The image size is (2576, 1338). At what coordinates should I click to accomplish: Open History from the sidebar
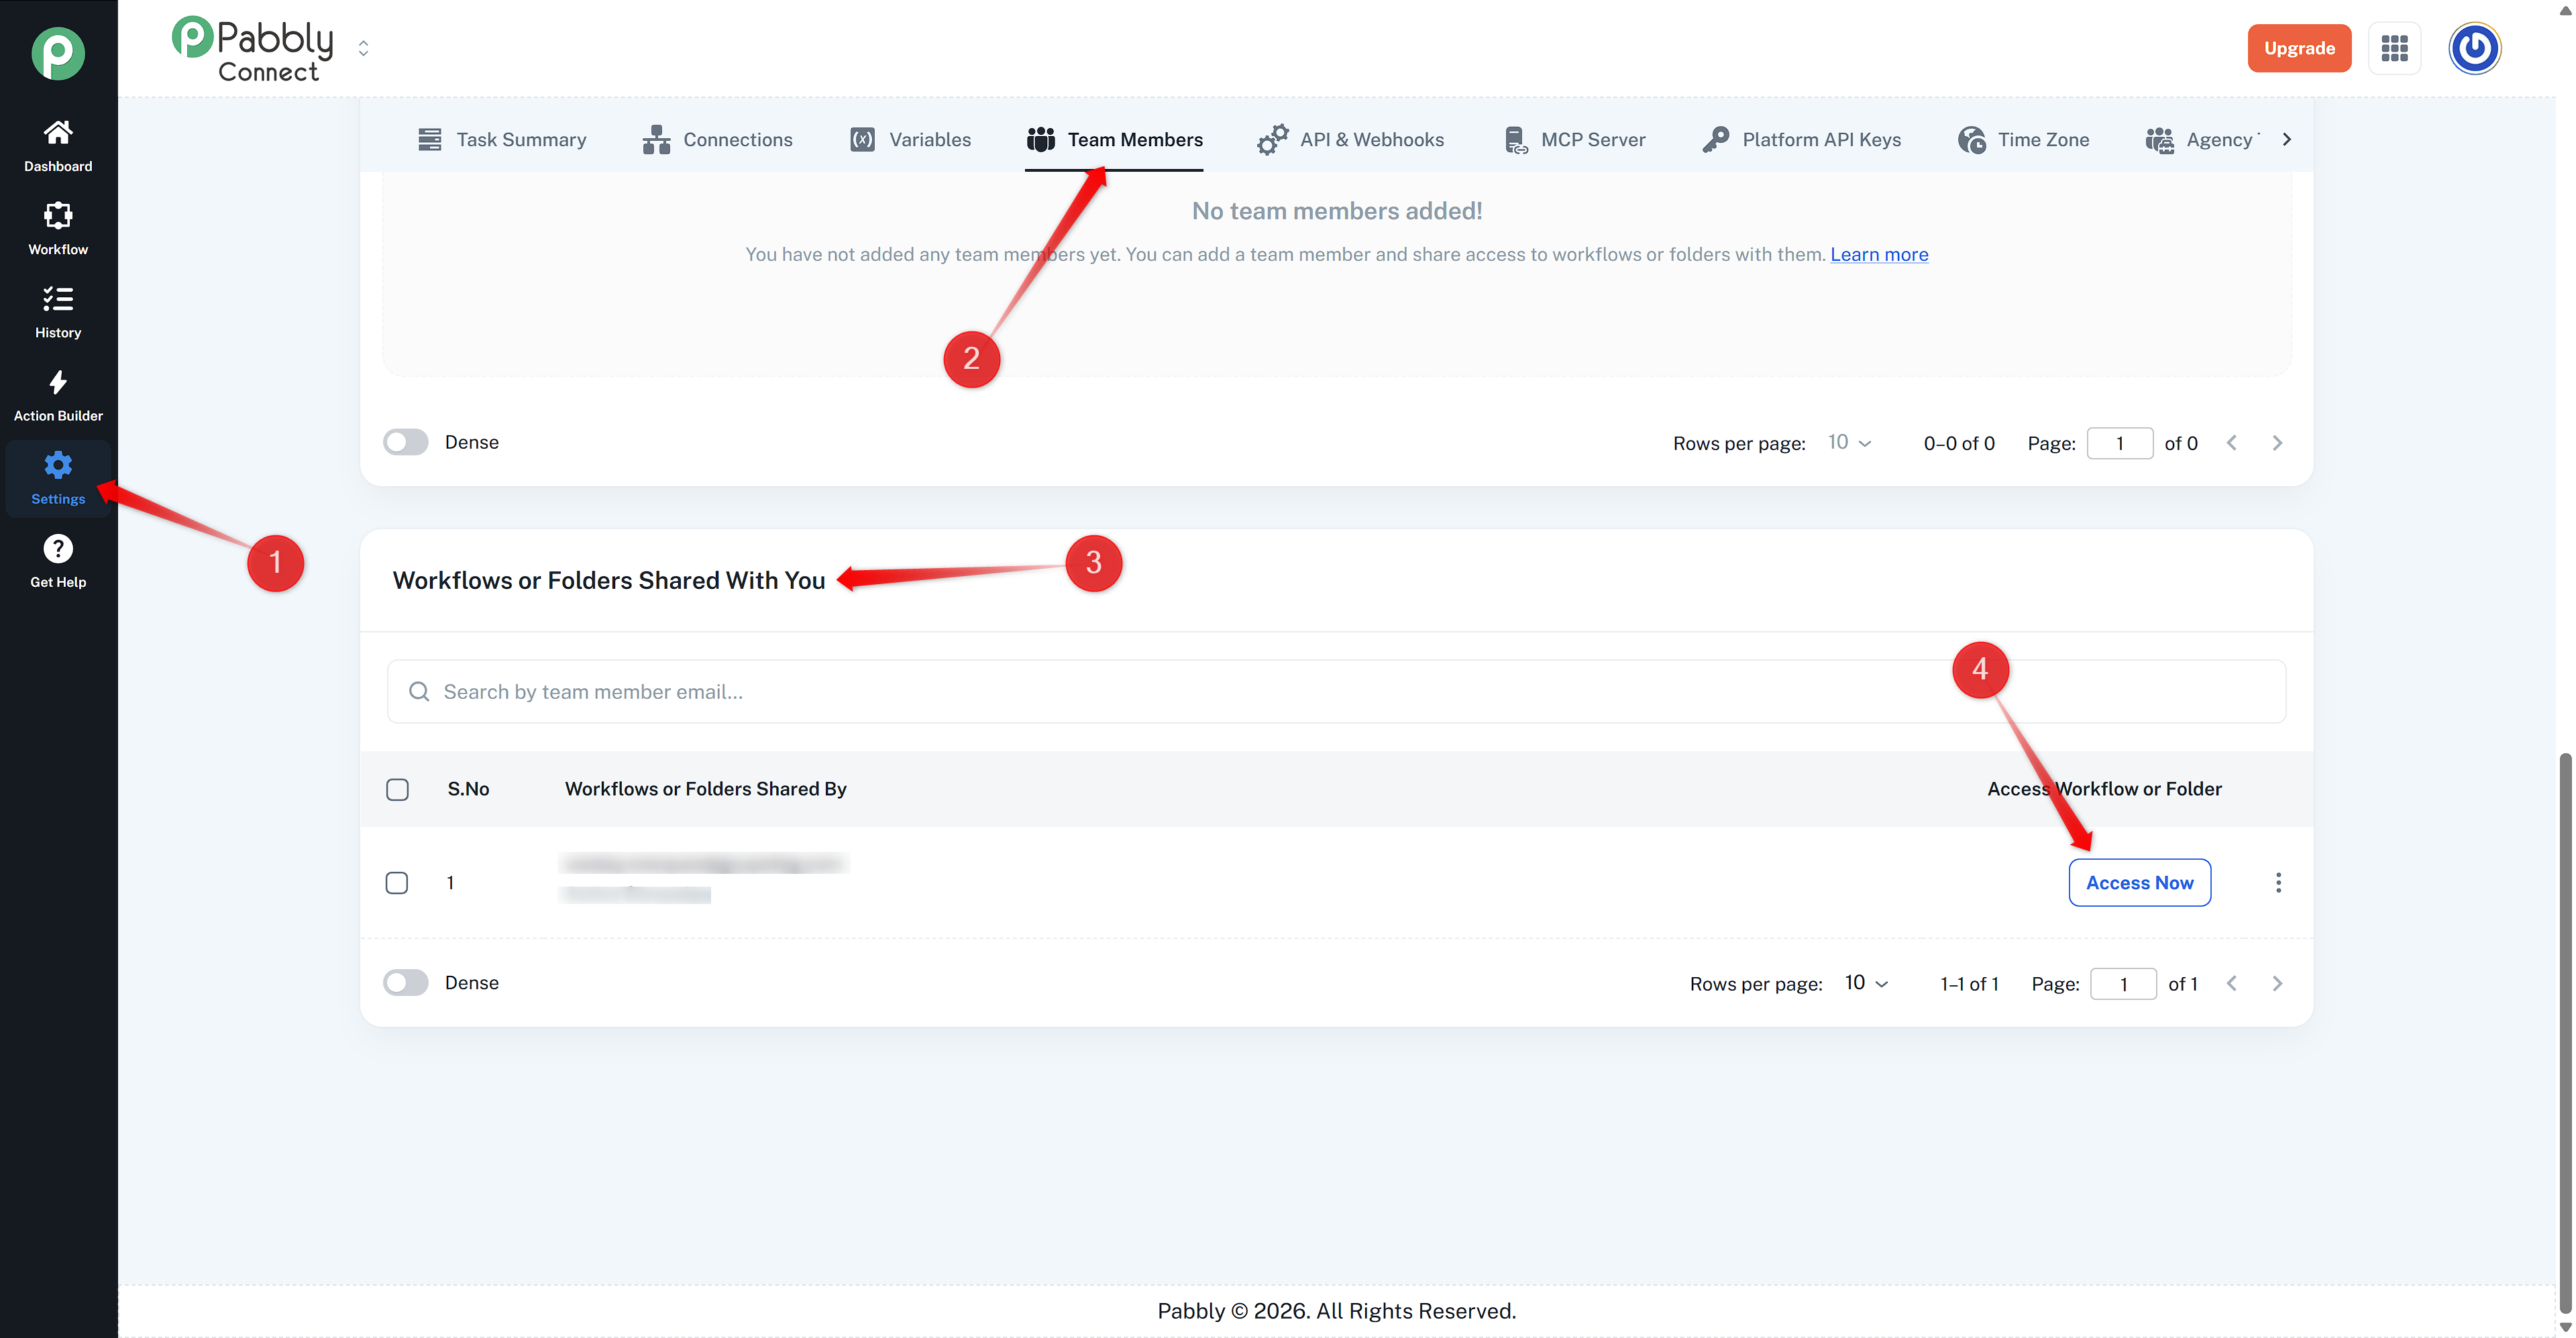click(x=58, y=312)
